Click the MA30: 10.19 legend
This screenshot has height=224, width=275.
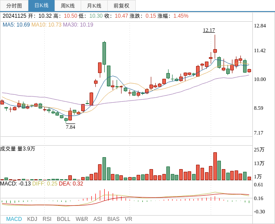click(x=78, y=25)
